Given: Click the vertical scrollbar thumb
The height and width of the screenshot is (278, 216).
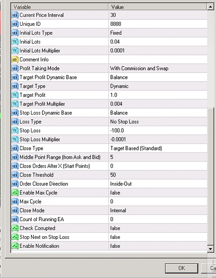Looking at the screenshot, I should click(210, 177).
